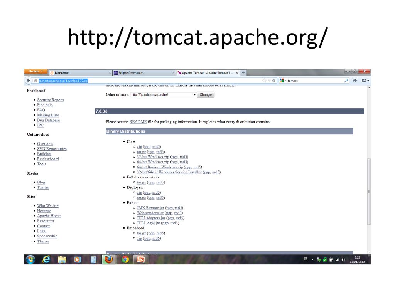Open Firefox menu button
Screen dimensions: 395x296
[x=35, y=71]
